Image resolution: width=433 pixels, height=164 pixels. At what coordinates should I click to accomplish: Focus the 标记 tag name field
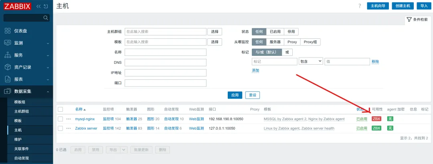tap(275, 61)
